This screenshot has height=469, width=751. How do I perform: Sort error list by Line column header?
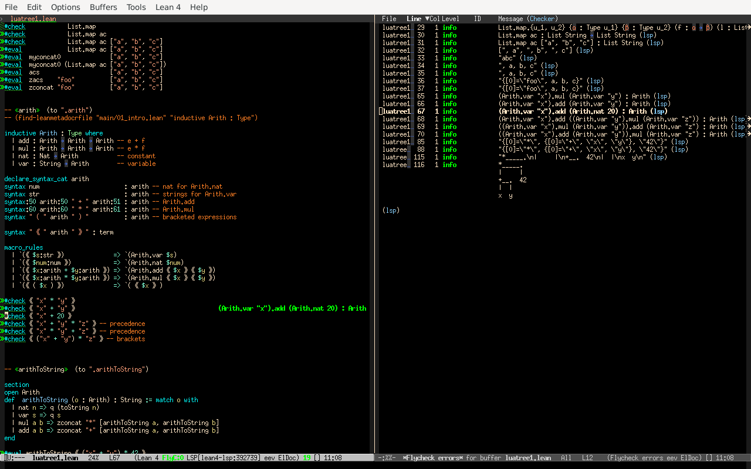(x=414, y=19)
